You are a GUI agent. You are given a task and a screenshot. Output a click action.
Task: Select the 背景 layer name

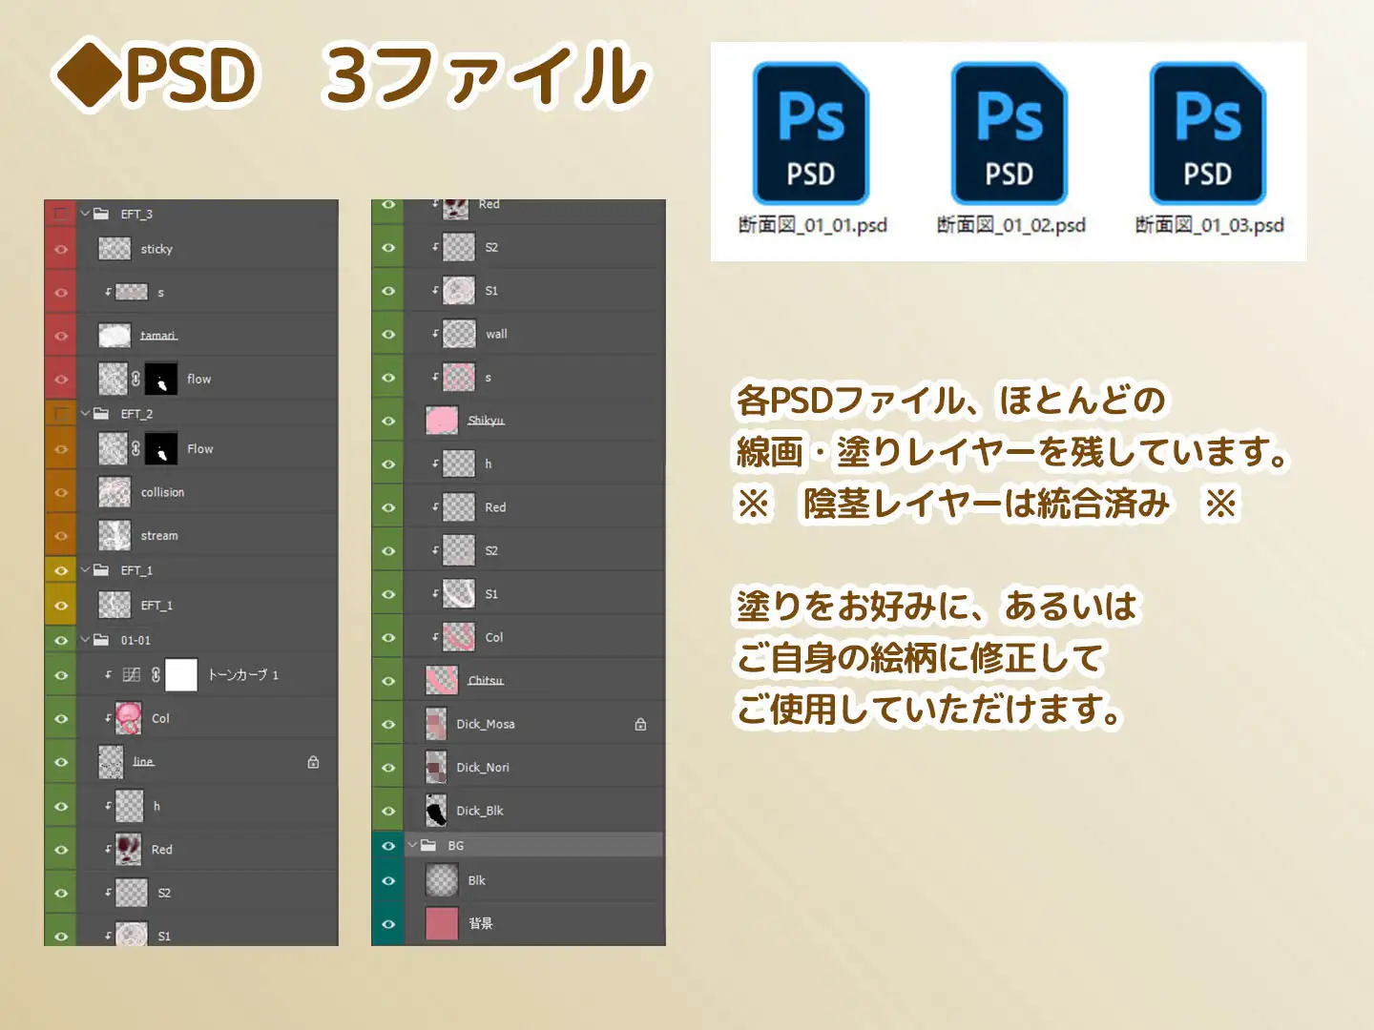point(480,923)
